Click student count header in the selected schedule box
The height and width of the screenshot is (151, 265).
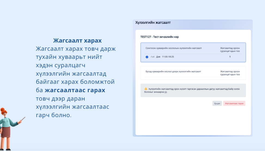[230, 50]
